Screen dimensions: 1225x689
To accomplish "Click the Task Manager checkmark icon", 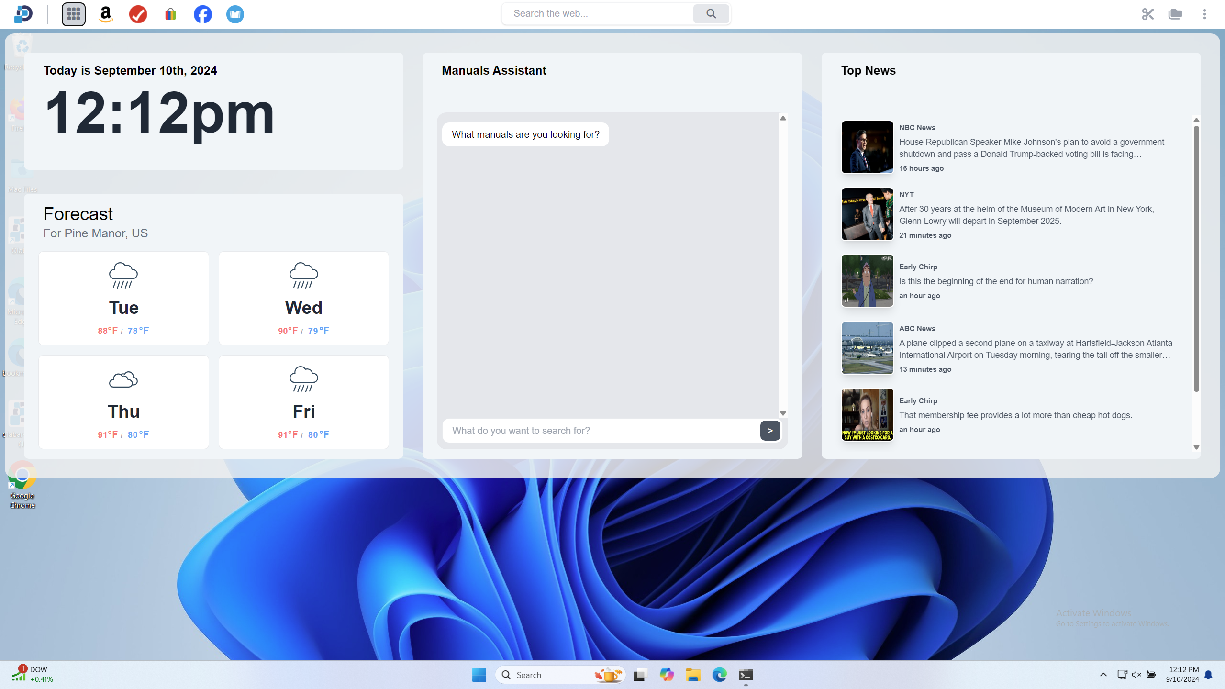I will pos(137,14).
